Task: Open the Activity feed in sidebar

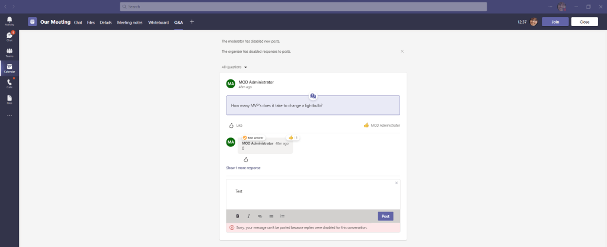Action: 9,21
